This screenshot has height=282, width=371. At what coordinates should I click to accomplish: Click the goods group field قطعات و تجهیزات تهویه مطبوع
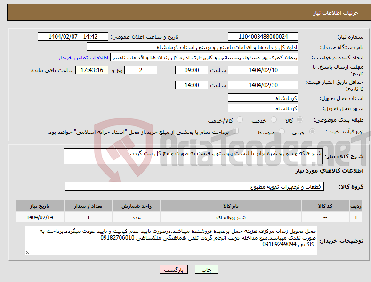tap(194, 186)
